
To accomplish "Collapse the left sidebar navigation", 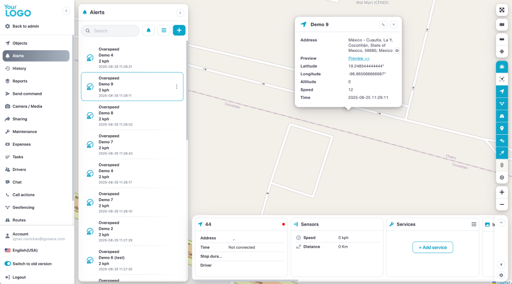I will tap(66, 11).
